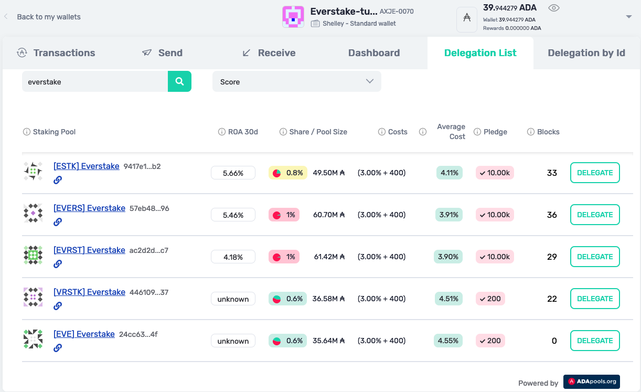Toggle balance visibility eye icon
Screen dimensions: 641x392
(554, 8)
